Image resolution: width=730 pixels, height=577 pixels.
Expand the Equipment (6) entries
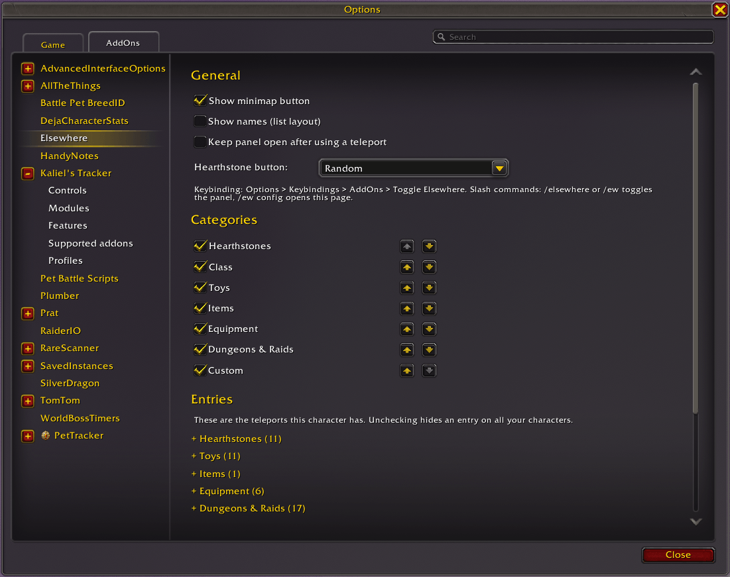point(227,491)
